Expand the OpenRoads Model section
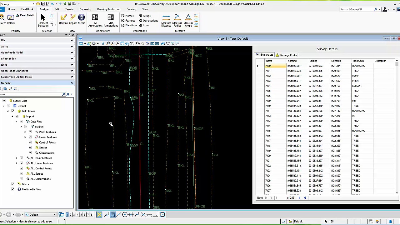The width and height of the screenshot is (400, 225). (37, 52)
